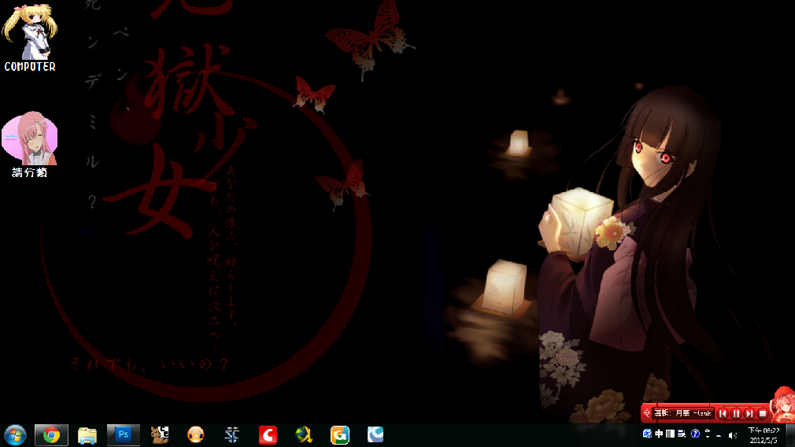This screenshot has width=795, height=447.
Task: Open the clock showing 2012/5/5
Action: coord(764,435)
